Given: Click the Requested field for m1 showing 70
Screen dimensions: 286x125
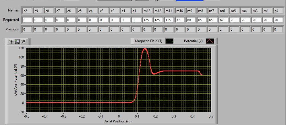Looking at the screenshot, I should point(268,20).
